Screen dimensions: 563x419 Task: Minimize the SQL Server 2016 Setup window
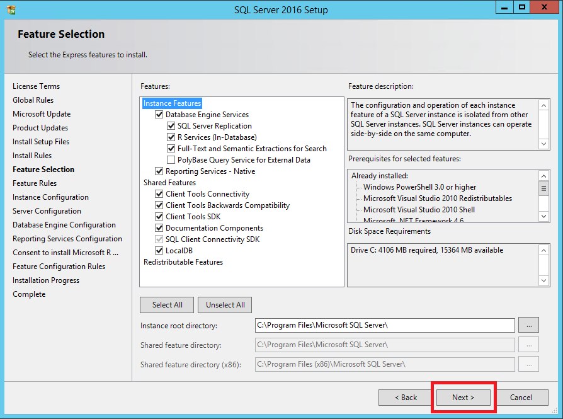504,7
